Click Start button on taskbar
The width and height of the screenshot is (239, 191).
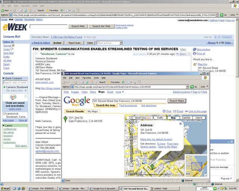[5, 188]
